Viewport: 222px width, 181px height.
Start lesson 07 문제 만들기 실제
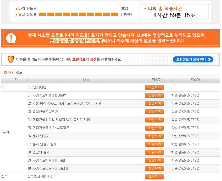tap(154, 144)
